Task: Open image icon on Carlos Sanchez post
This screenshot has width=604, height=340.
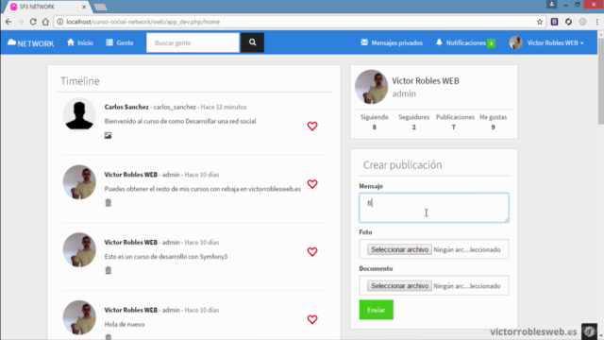Action: click(108, 135)
